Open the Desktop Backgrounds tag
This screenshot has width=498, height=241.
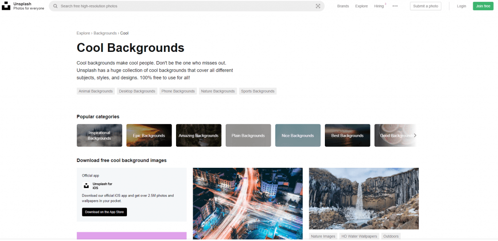point(137,91)
